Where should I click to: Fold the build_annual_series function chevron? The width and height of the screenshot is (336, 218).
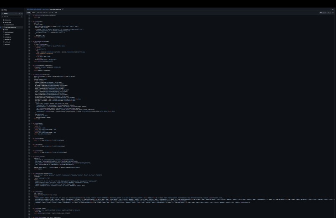(x=31, y=42)
